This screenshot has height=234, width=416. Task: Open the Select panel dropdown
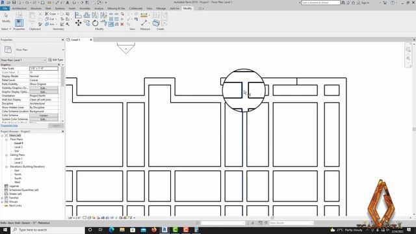point(6,29)
